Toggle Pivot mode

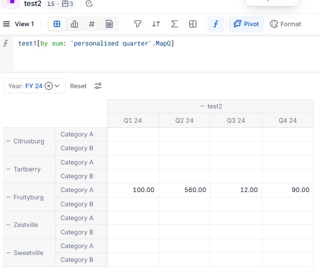pyautogui.click(x=247, y=24)
